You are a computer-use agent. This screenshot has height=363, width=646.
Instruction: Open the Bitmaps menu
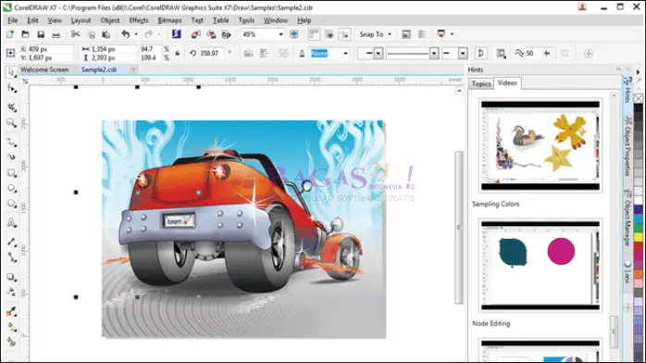pyautogui.click(x=169, y=20)
